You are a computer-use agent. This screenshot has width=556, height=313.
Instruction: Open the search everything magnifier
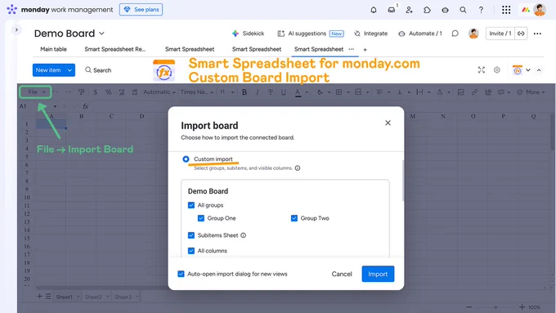[x=463, y=10]
